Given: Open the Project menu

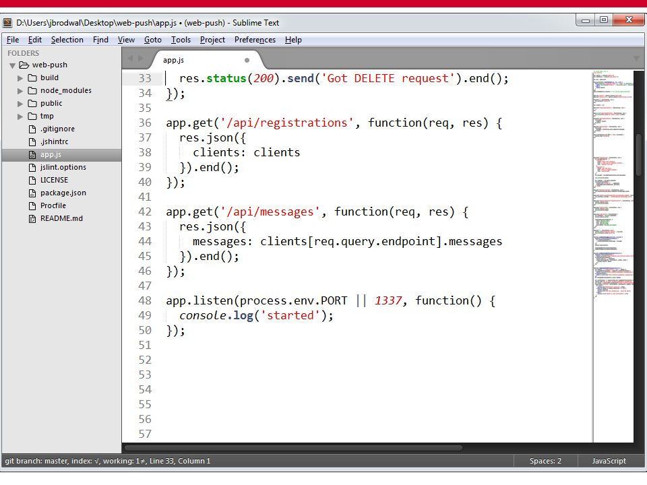Looking at the screenshot, I should pos(212,40).
